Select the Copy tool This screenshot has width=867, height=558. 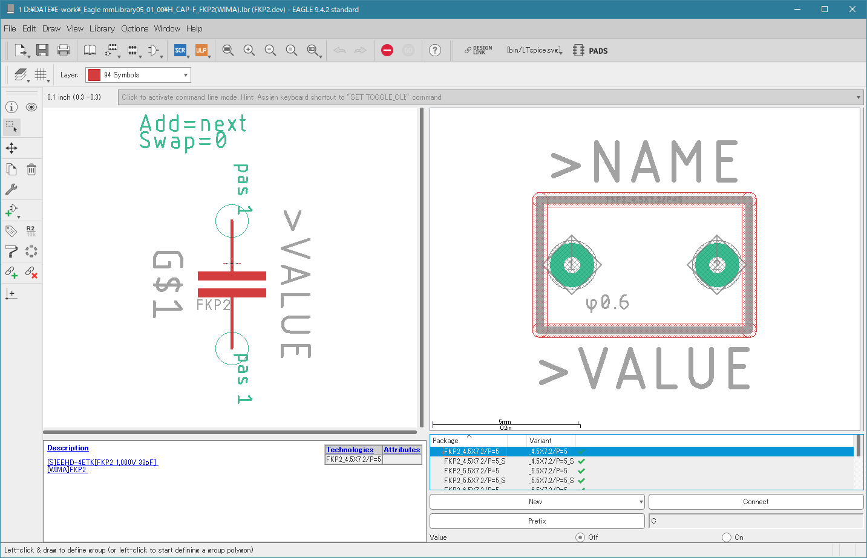tap(11, 169)
